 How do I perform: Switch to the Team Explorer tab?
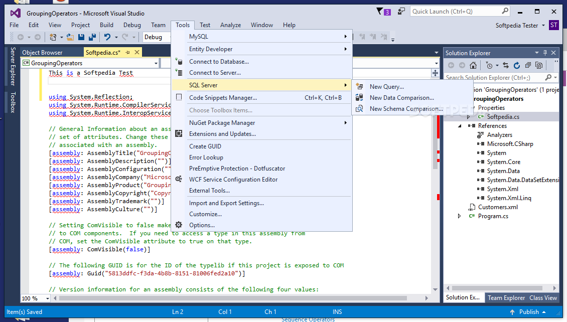[x=506, y=298]
